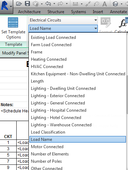Image resolution: width=128 pixels, height=170 pixels.
Task: Choose Lighting - Hotel Connected
Action: click(78, 118)
